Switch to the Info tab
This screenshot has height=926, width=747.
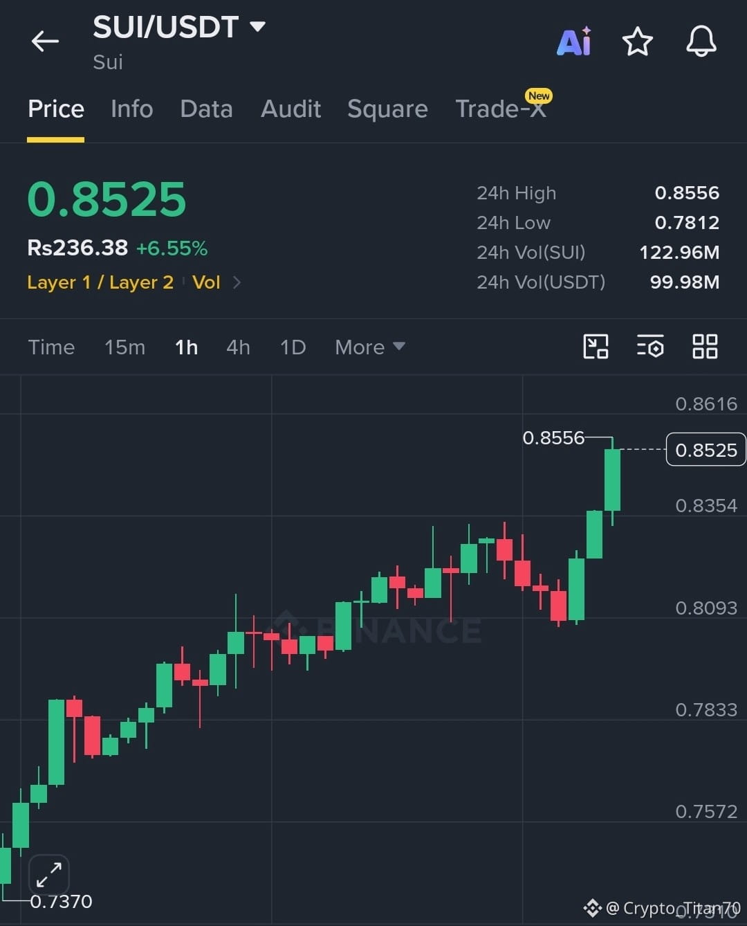(x=131, y=109)
